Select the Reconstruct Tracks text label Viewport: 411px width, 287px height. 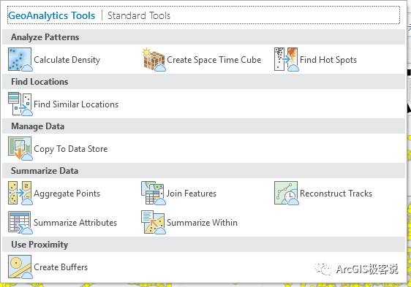pos(336,194)
